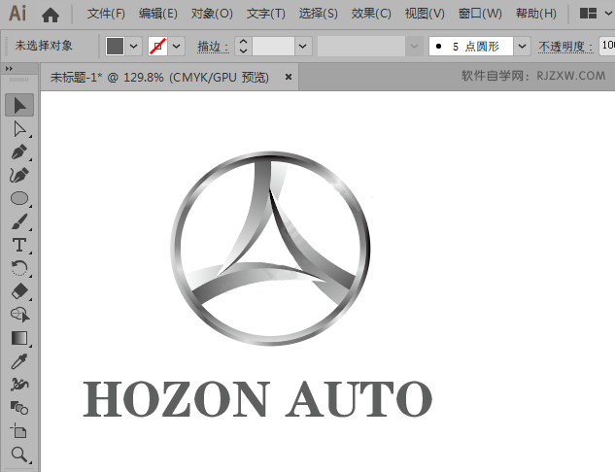
Task: Click the opacity value field
Action: point(607,47)
